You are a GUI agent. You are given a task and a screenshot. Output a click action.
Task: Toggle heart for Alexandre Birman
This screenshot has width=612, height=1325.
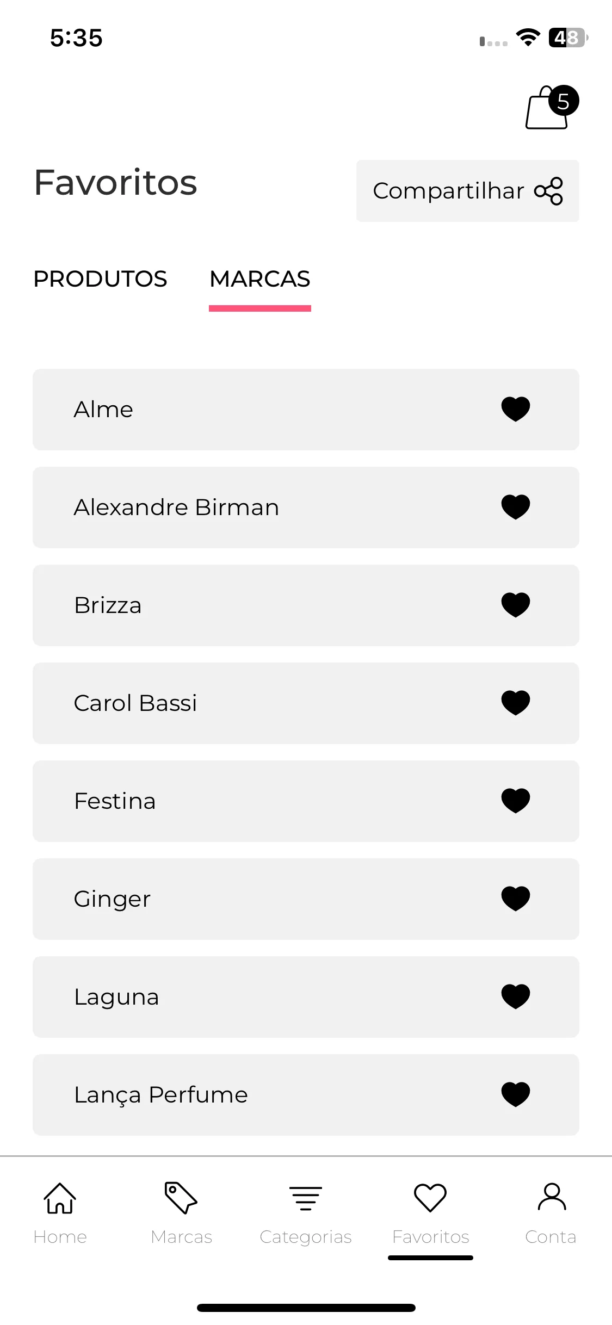515,507
